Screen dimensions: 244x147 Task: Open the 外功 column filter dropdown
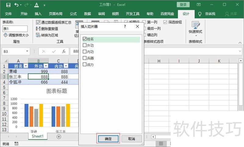46,66
